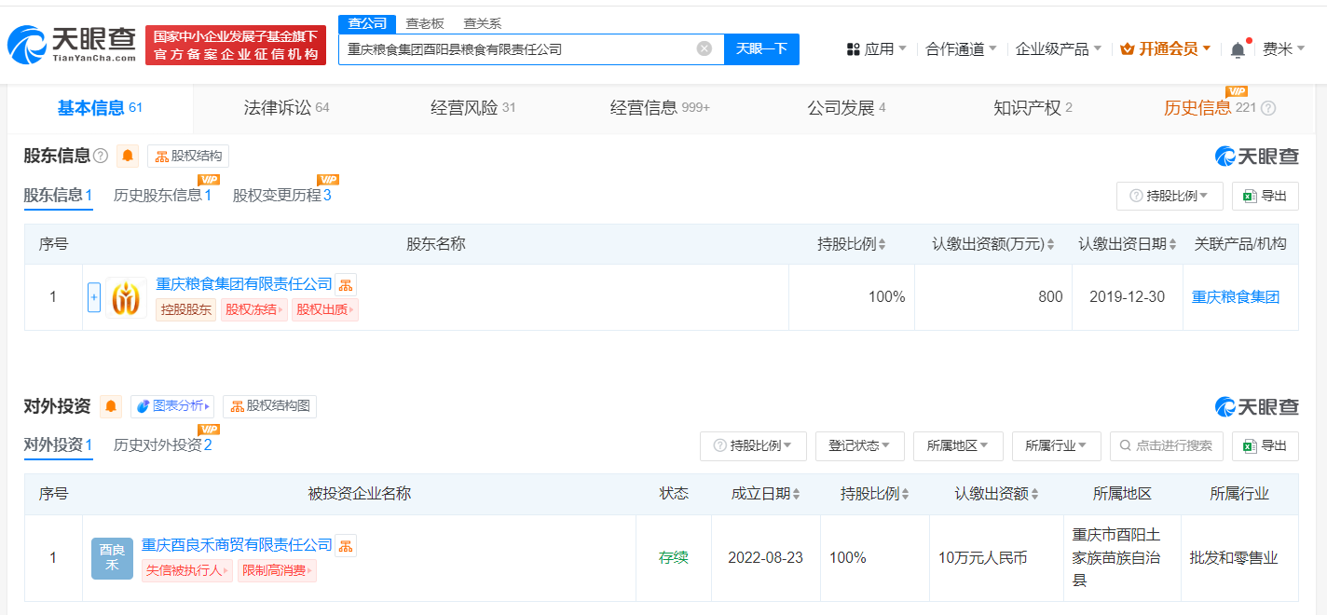Image resolution: width=1327 pixels, height=615 pixels.
Task: Switch to the 查公司 search tab
Action: (367, 23)
